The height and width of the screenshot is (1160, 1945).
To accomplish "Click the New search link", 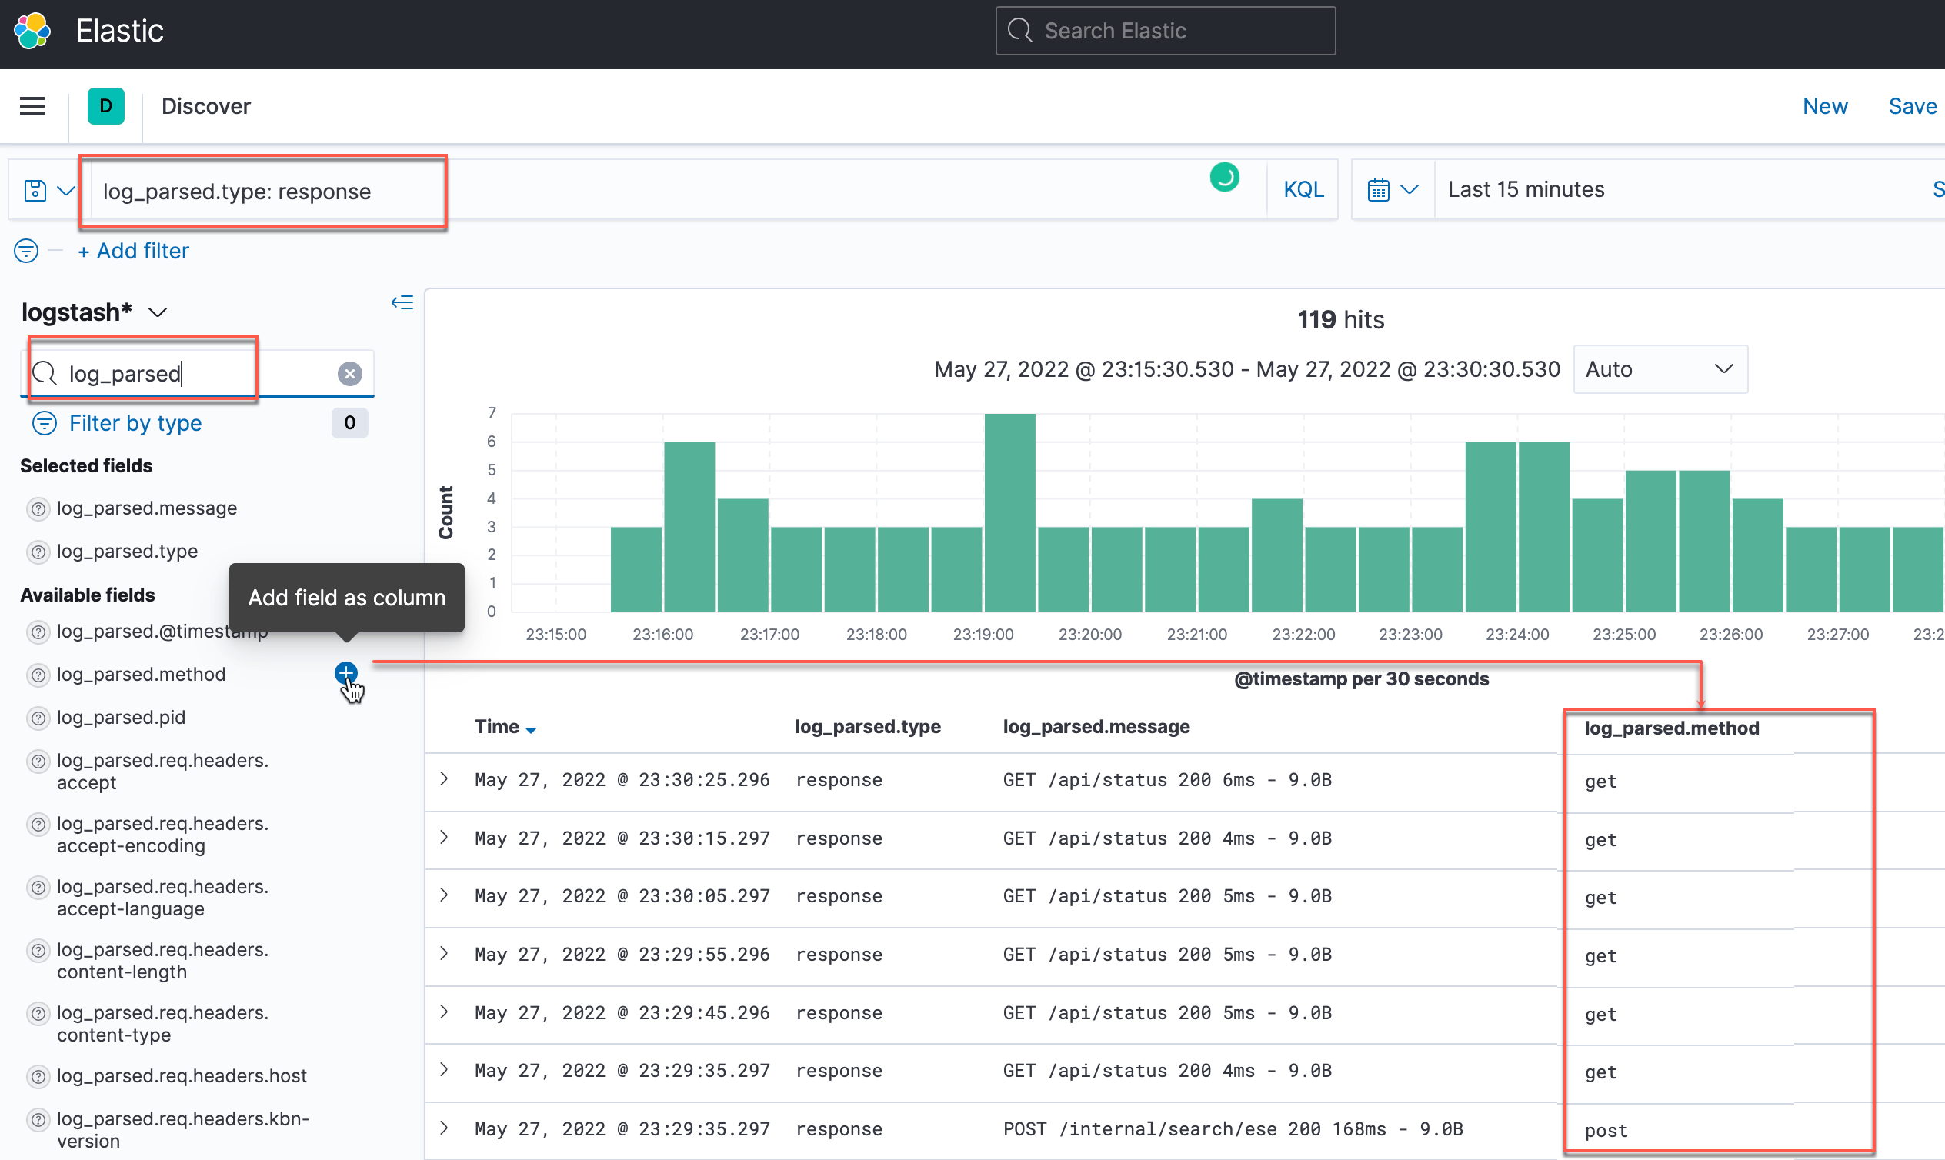I will click(1825, 105).
